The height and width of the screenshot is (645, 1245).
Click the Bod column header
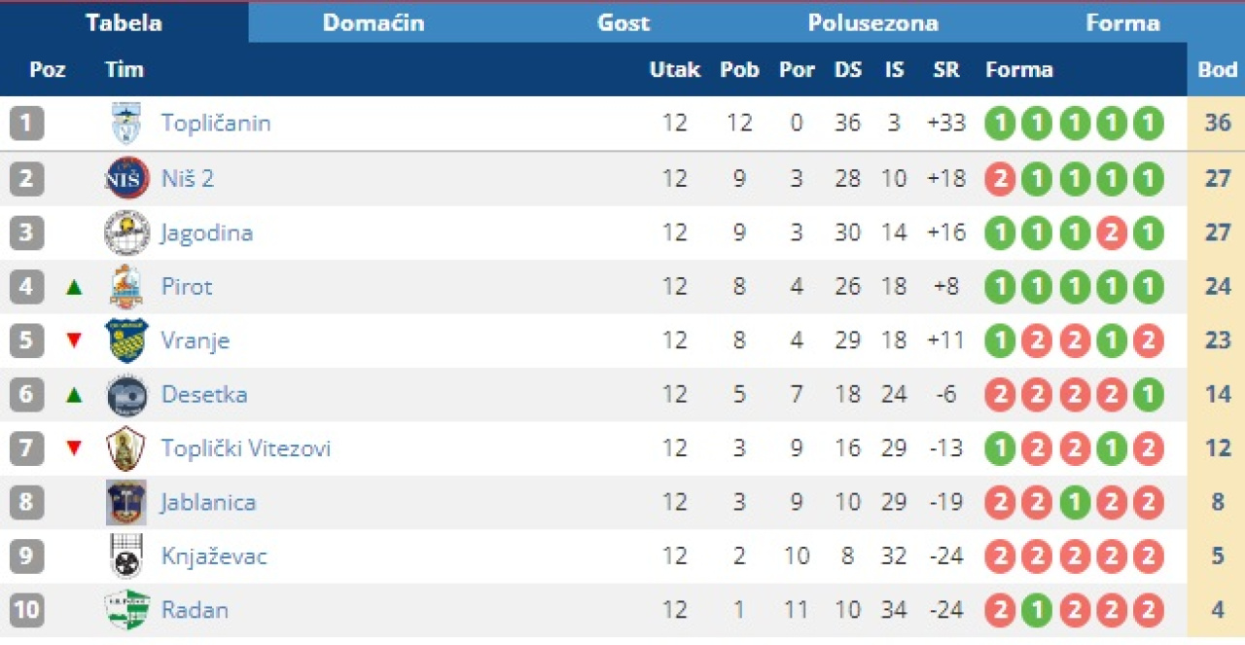coord(1217,70)
